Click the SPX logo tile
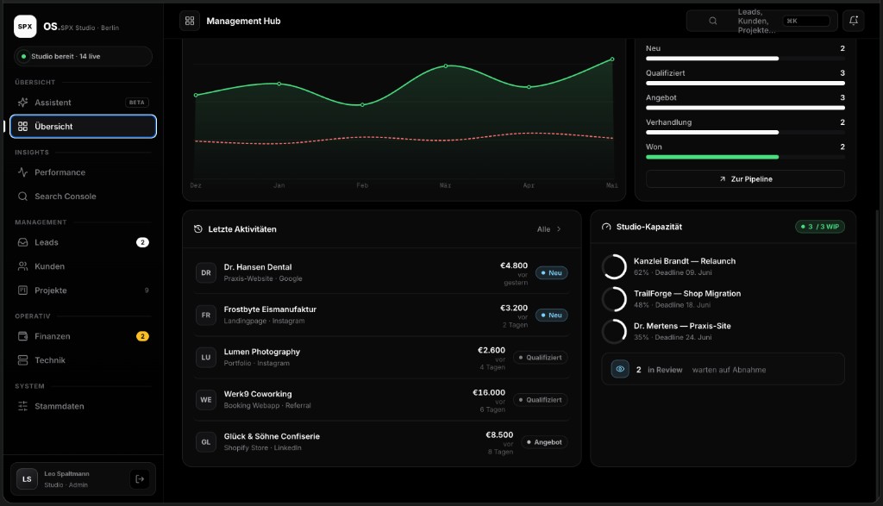The image size is (883, 506). click(25, 27)
